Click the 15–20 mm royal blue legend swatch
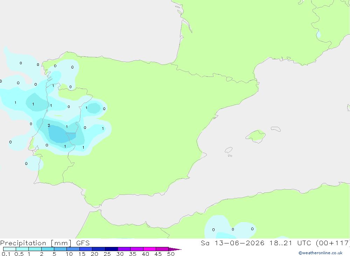350x256 pixels. tap(86, 249)
